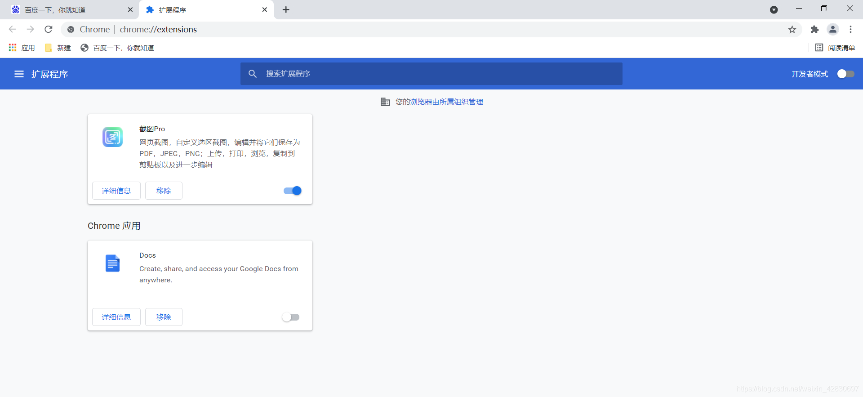Restore down the Chrome window
863x397 pixels.
(824, 9)
